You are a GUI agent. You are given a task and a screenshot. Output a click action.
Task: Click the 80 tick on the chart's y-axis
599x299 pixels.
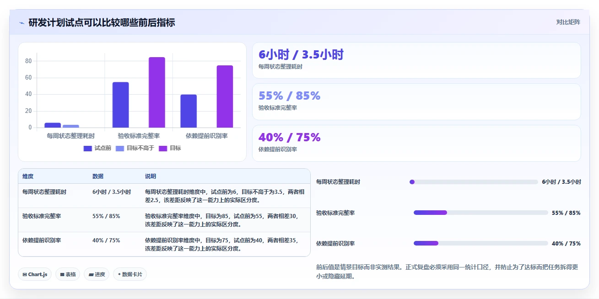28,61
